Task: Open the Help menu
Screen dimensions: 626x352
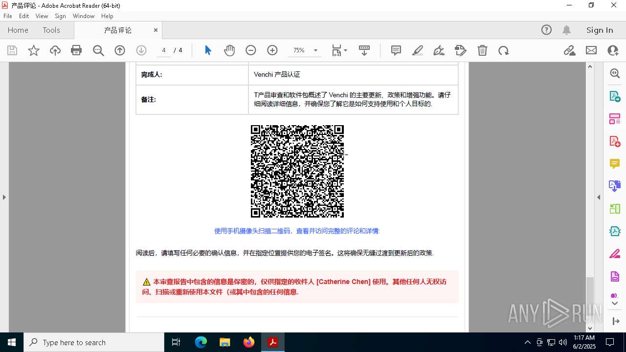Action: (107, 16)
